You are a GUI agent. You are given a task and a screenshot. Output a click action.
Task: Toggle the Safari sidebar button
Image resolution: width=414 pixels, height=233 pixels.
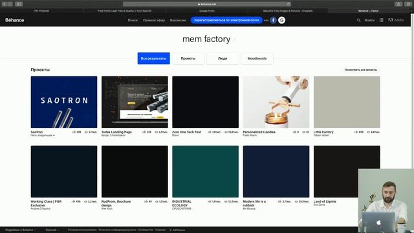19,4
